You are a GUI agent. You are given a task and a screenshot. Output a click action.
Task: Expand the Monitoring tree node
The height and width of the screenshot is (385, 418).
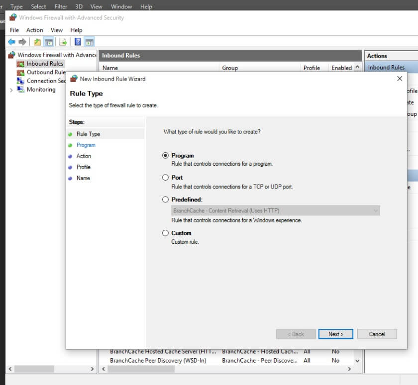coord(11,90)
